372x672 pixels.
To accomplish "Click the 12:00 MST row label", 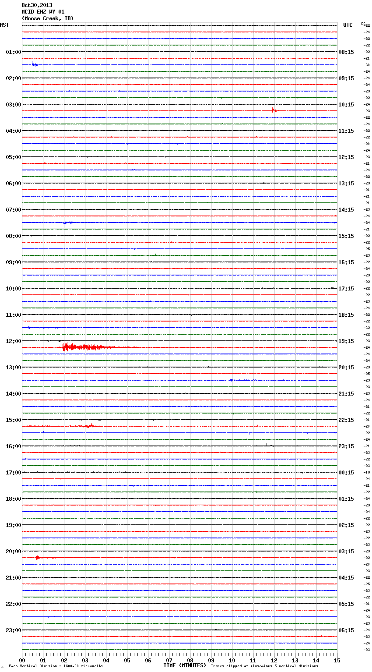I will [x=14, y=341].
